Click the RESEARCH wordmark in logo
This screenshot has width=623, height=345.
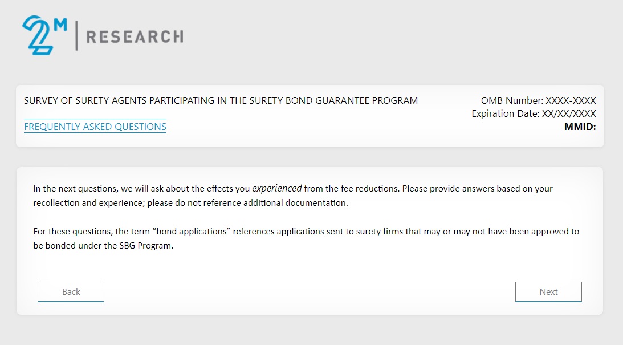135,37
